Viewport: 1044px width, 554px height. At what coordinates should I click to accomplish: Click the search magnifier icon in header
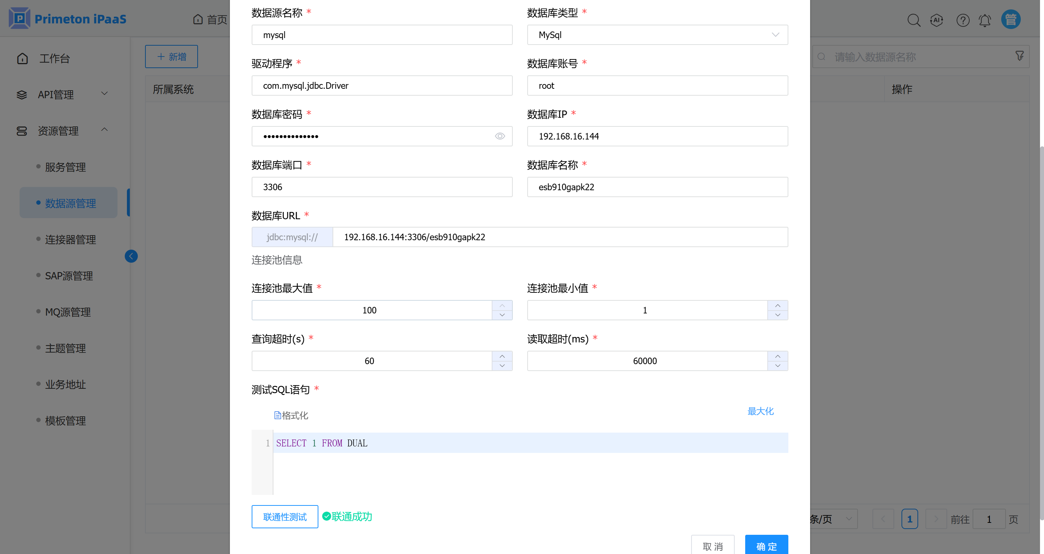coord(913,20)
